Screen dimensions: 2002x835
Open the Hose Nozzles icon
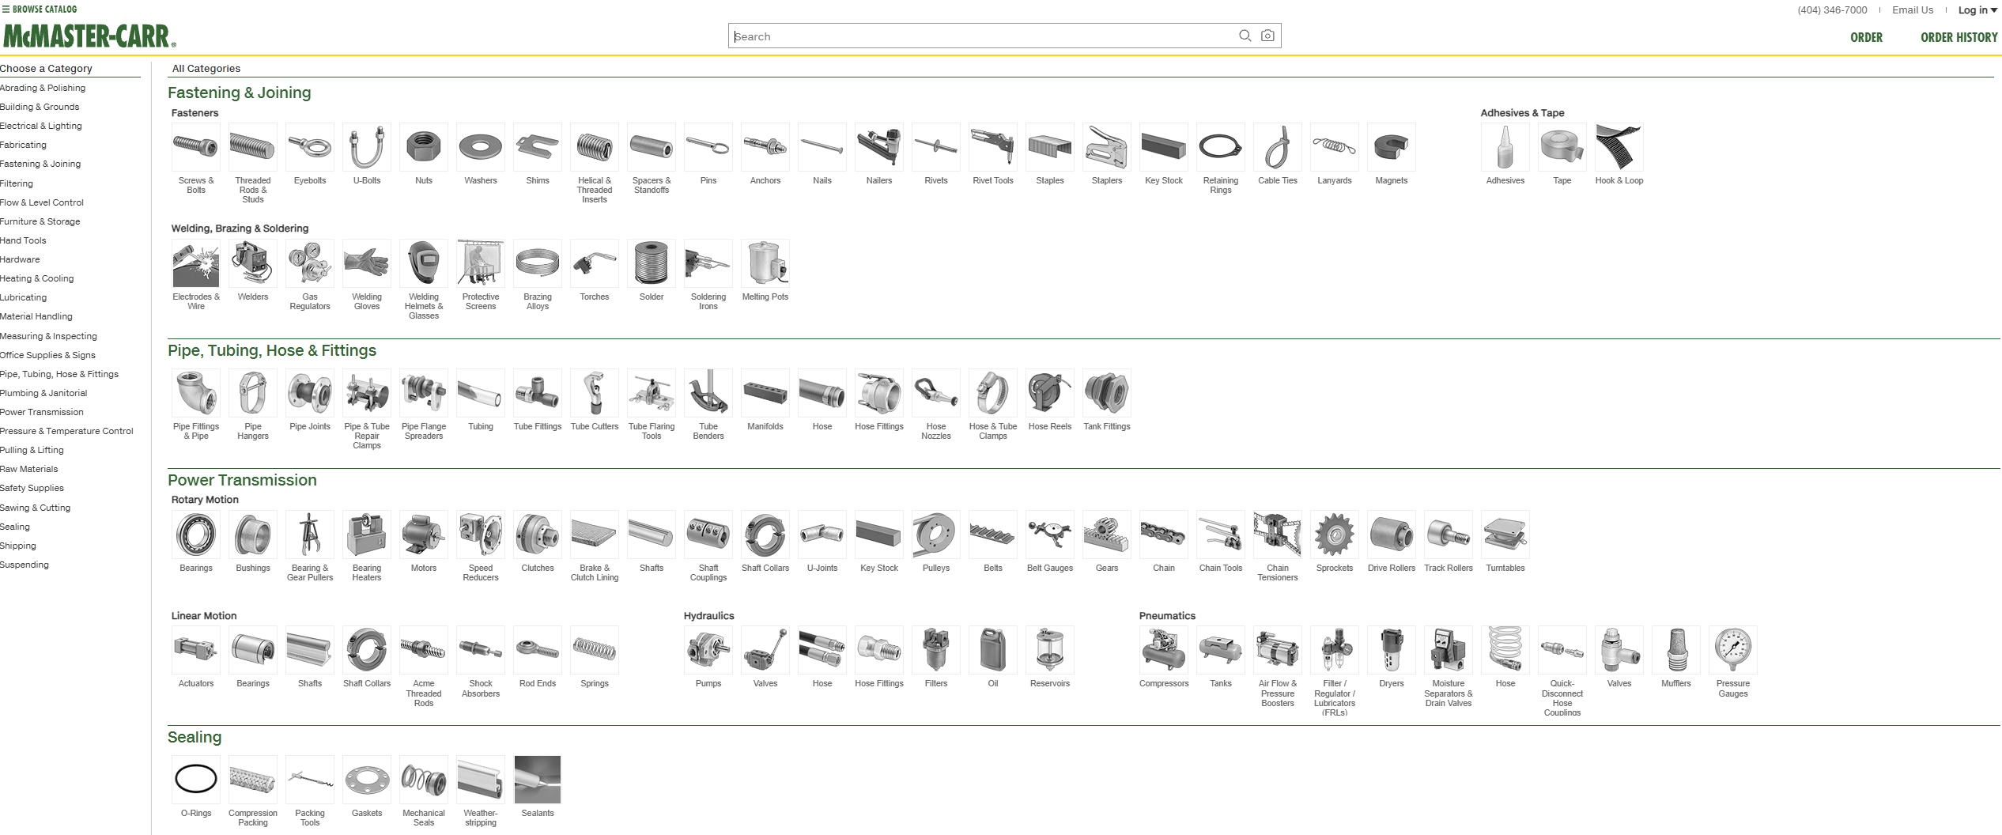coord(936,393)
